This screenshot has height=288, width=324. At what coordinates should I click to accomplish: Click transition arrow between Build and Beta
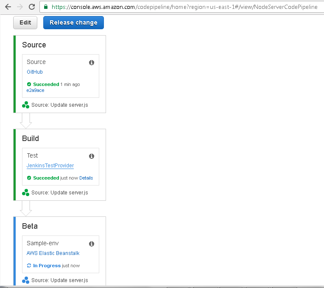click(26, 208)
